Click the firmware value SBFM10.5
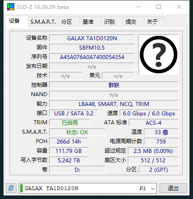This screenshot has width=193, height=199. 92,48
